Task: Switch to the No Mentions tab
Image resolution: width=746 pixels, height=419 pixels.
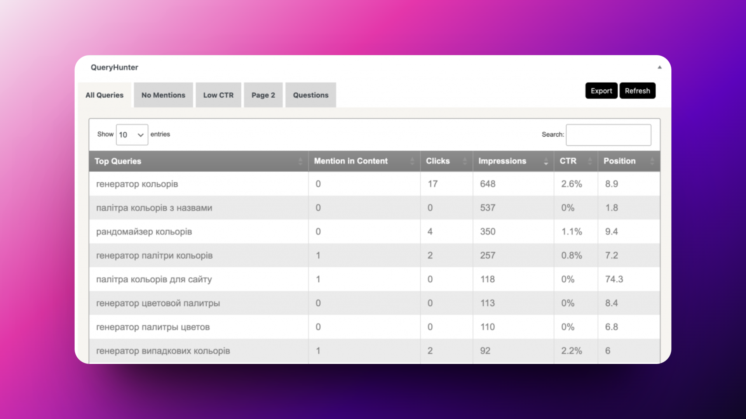Action: pyautogui.click(x=163, y=95)
